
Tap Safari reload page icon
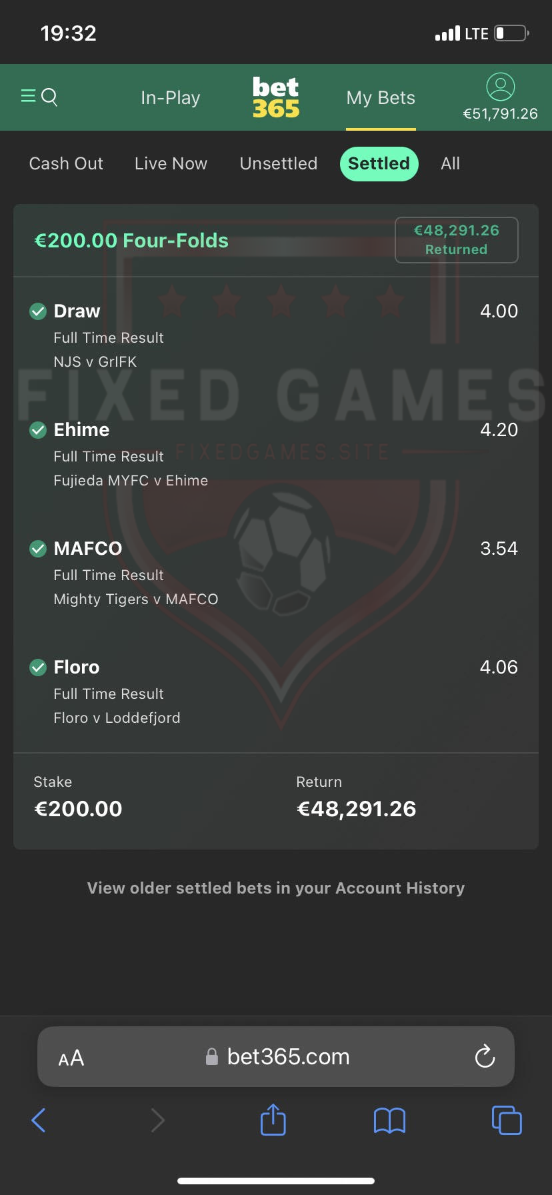click(x=485, y=1056)
